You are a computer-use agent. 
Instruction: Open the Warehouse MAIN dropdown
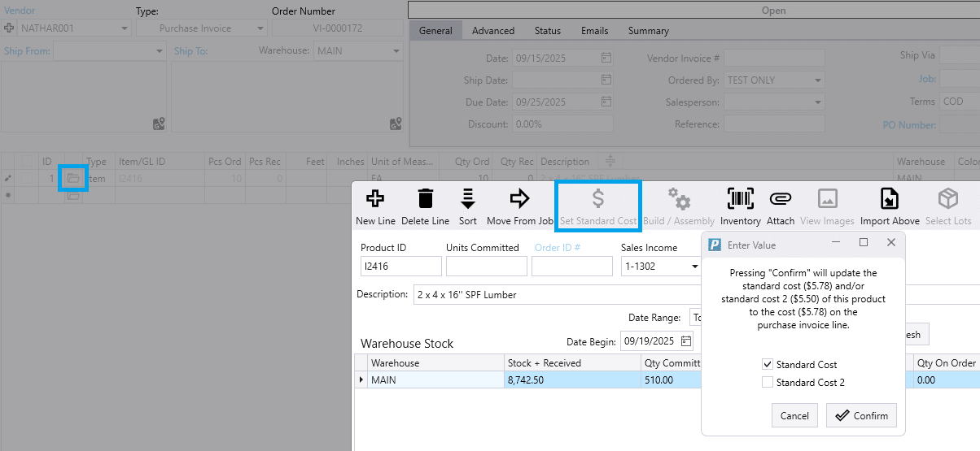[x=396, y=51]
